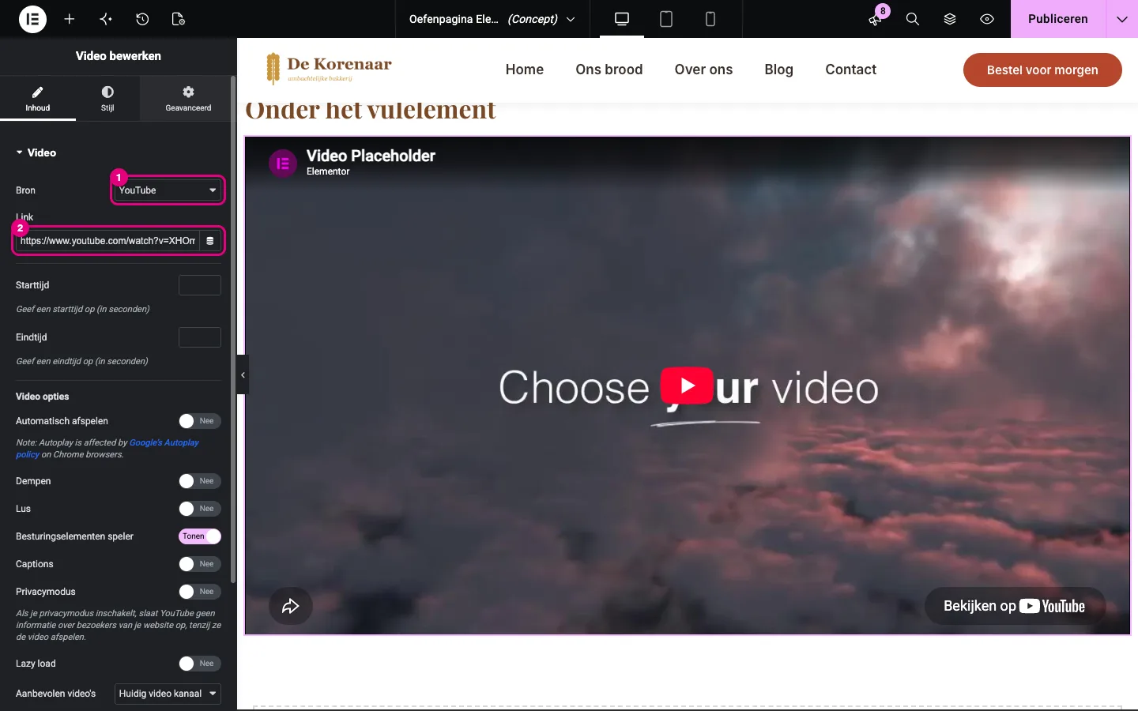Open the Finder search icon

click(913, 19)
